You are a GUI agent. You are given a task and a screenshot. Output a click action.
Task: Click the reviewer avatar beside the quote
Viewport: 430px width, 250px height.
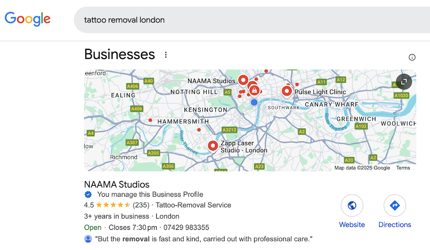88,239
